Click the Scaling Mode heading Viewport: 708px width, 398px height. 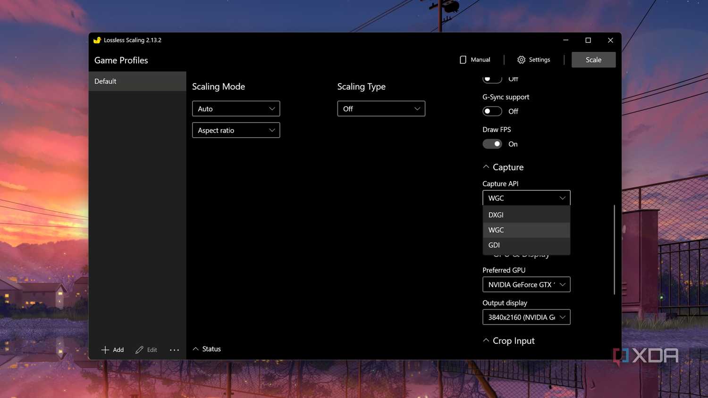[219, 87]
